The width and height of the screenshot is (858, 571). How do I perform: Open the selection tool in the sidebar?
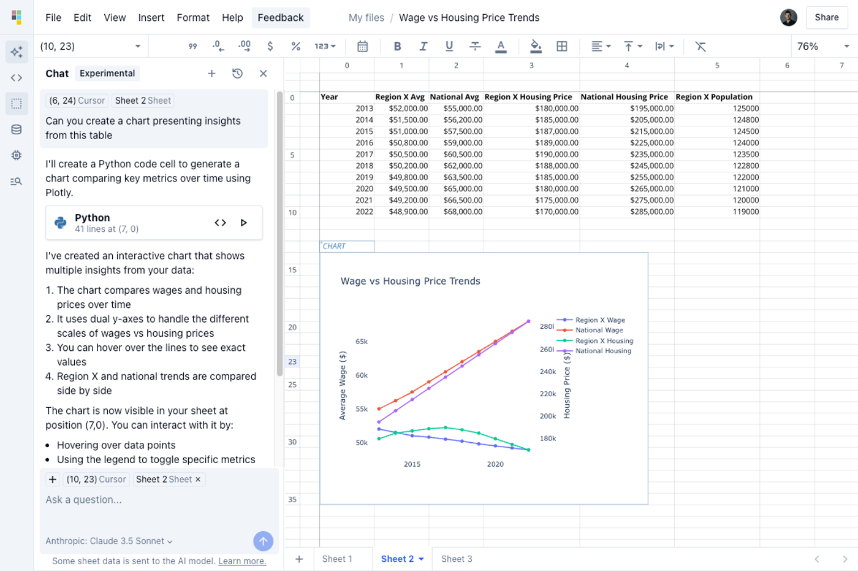pyautogui.click(x=17, y=104)
